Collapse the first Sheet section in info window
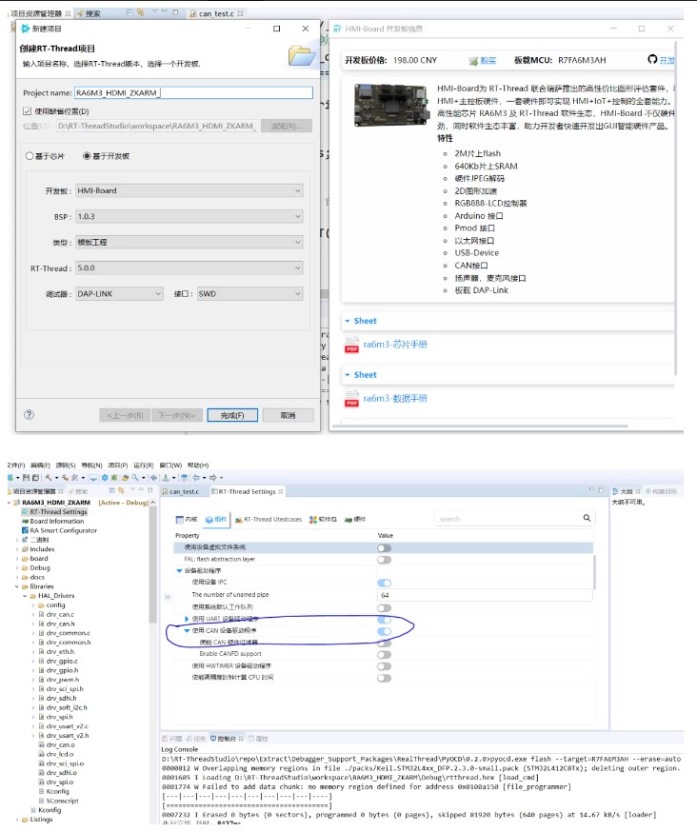This screenshot has height=832, width=697. 348,321
